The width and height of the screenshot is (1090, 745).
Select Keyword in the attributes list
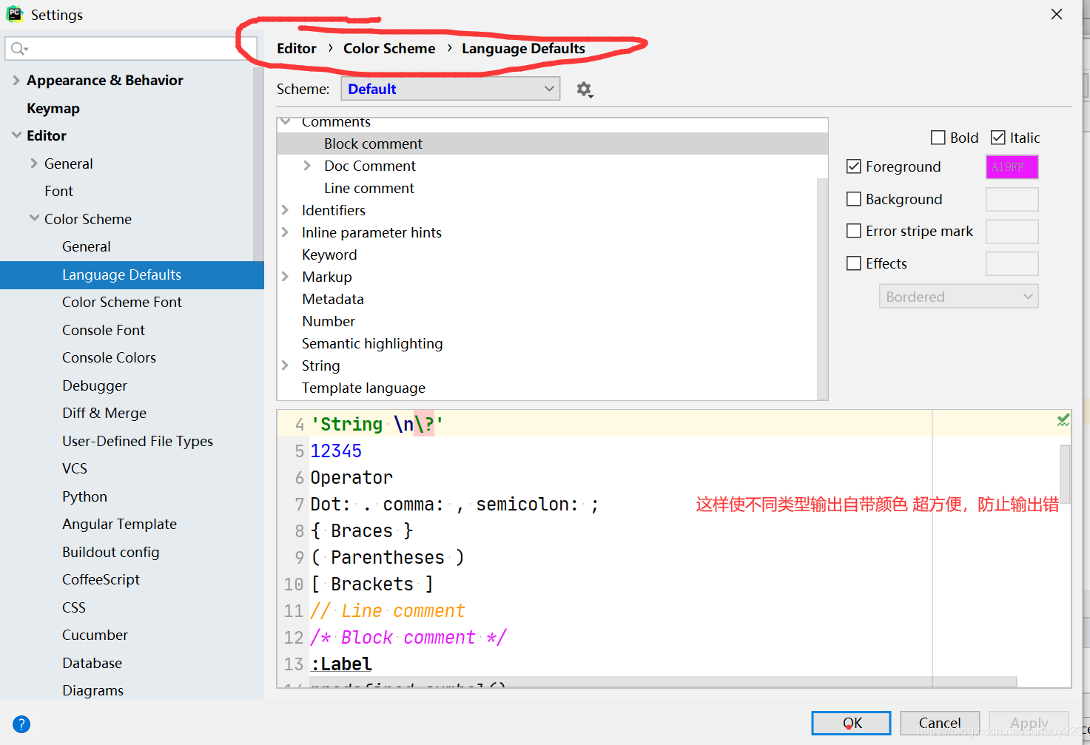tap(329, 254)
